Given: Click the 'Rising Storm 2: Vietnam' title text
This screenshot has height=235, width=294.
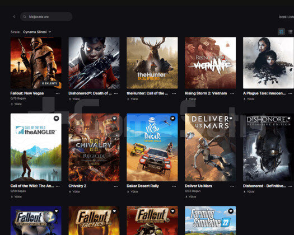Looking at the screenshot, I should [206, 93].
